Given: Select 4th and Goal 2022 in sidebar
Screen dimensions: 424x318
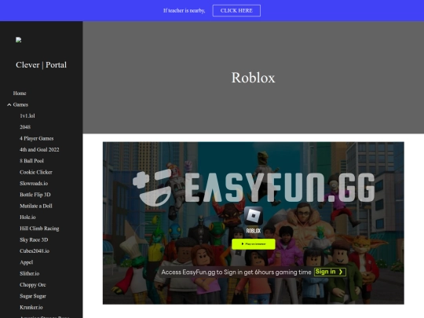Looking at the screenshot, I should click(x=39, y=149).
